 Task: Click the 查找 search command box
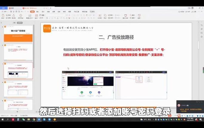point(92,12)
